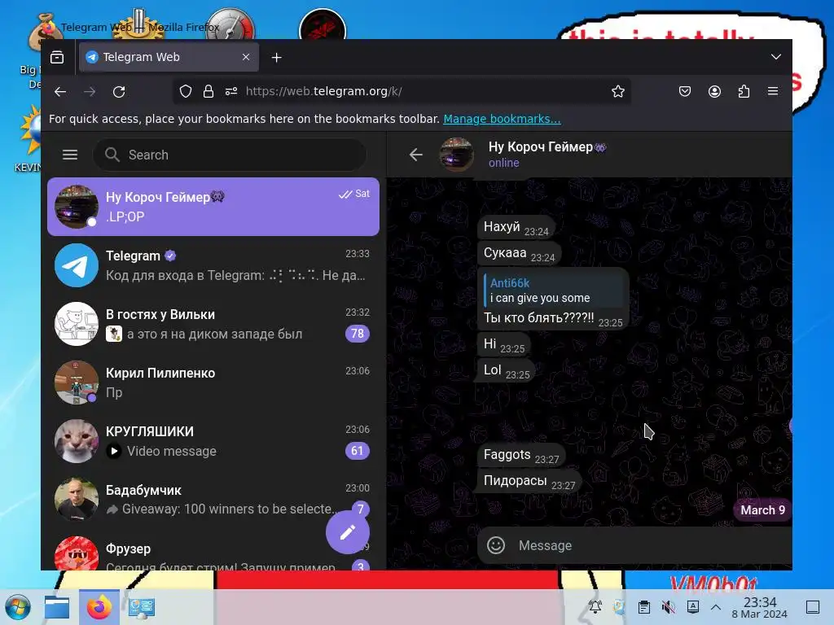Screen dimensions: 834x625
Task: Open file manager from taskbar
Action: [x=57, y=607]
